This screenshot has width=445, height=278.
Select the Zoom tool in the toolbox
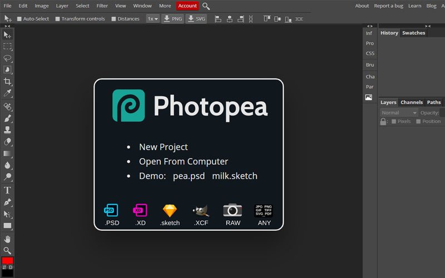coord(7,251)
